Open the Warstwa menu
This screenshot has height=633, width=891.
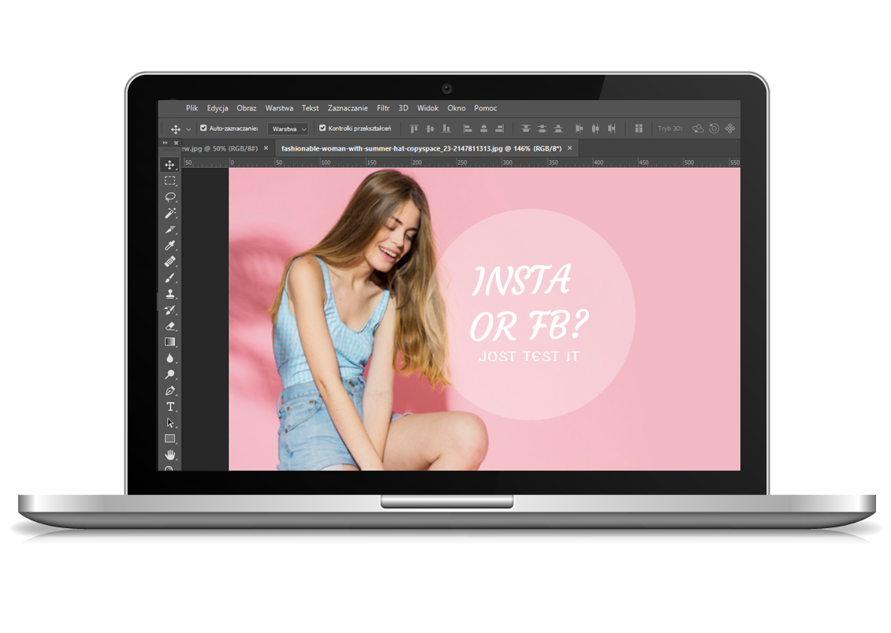pyautogui.click(x=279, y=108)
